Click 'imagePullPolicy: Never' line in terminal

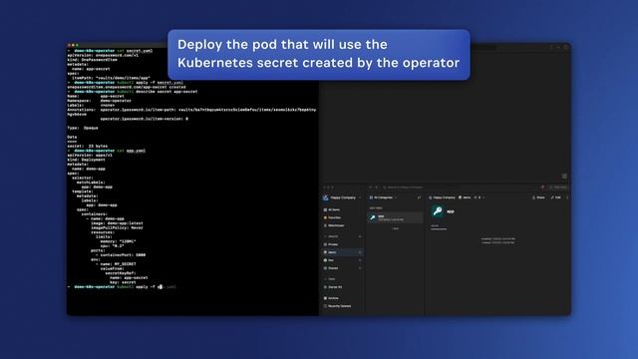click(117, 227)
